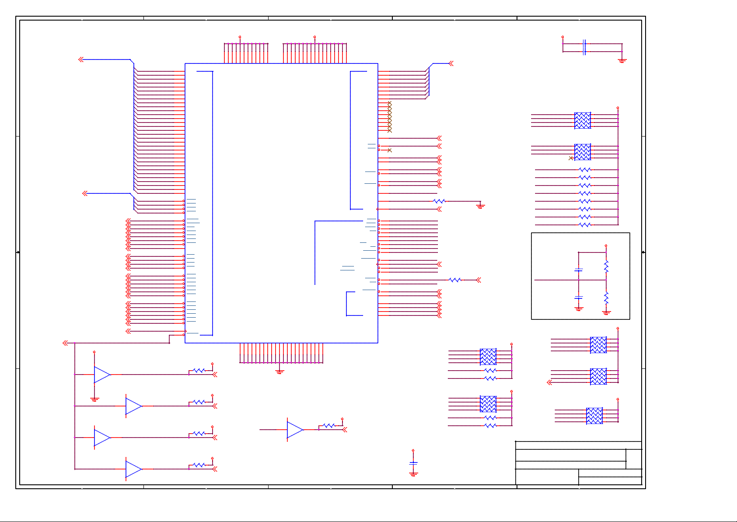This screenshot has height=522, width=737.
Task: Click the power symbol above the chip's left pin group
Action: [240, 37]
